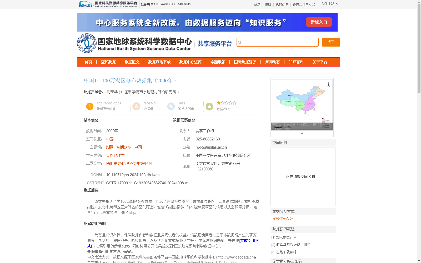Open the 首页 menu item
The image size is (421, 263).
pos(88,62)
